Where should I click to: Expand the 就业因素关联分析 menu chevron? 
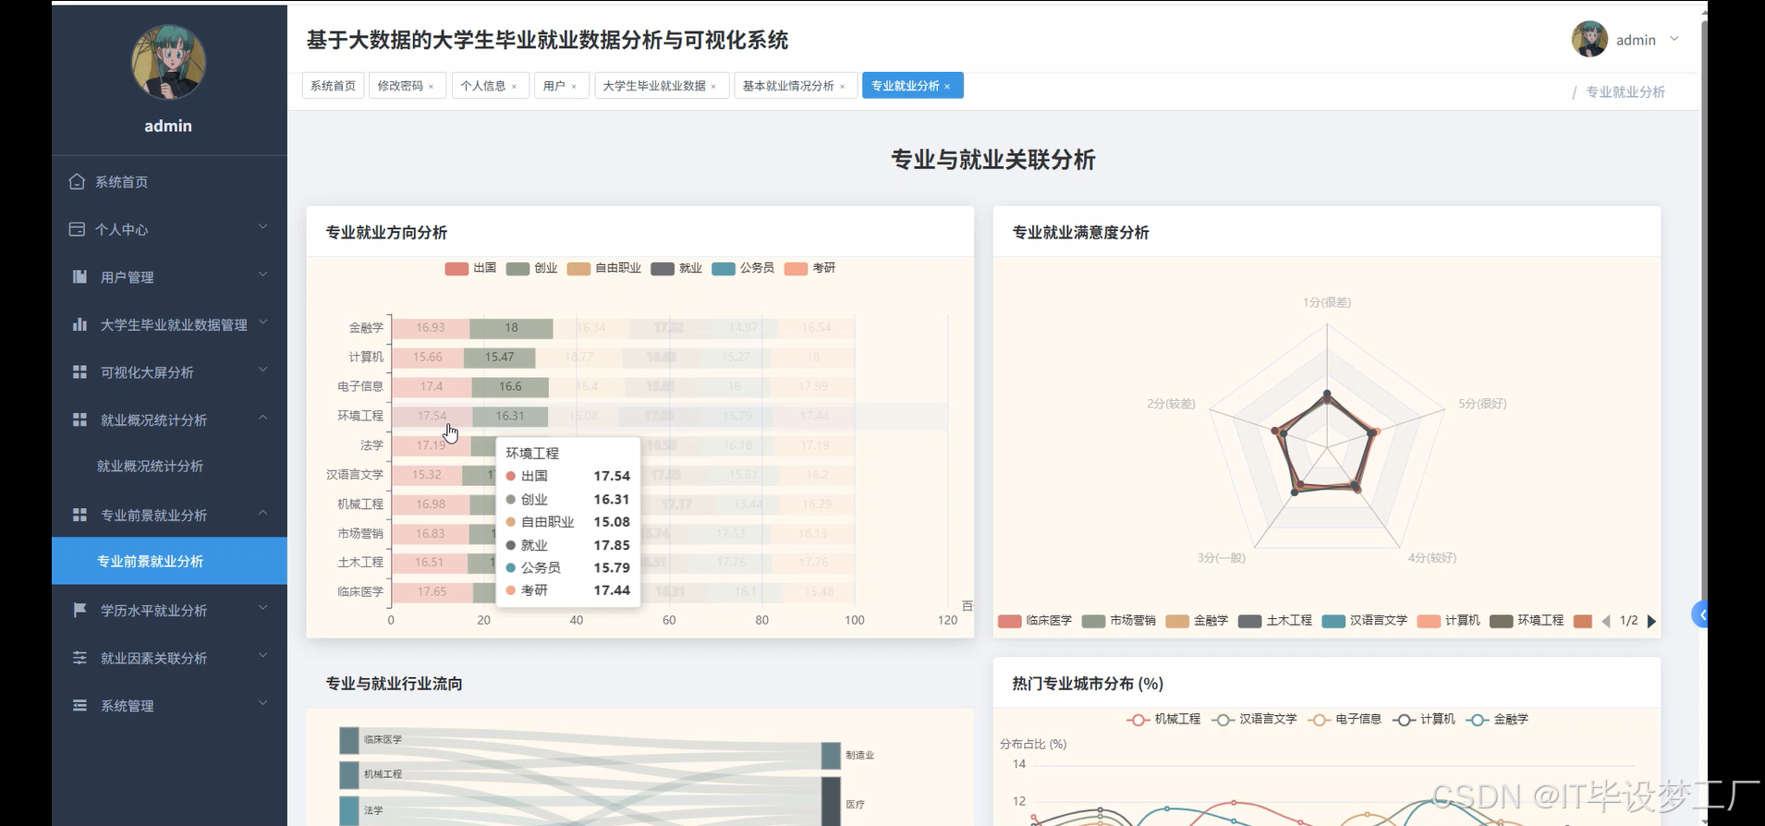click(x=262, y=656)
